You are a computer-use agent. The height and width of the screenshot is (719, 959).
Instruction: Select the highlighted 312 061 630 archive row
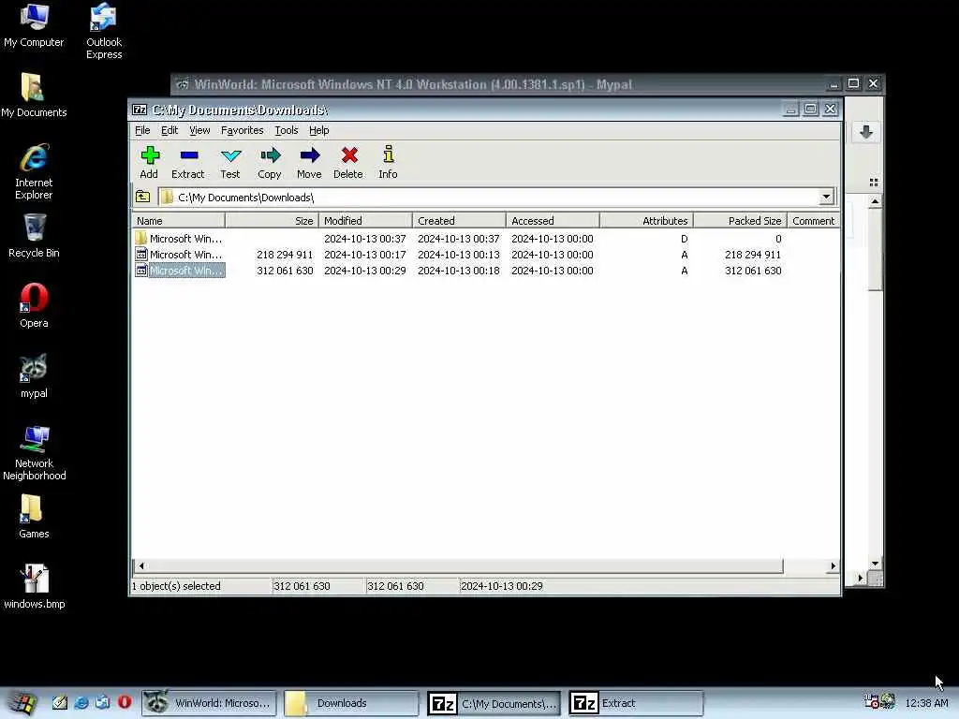click(x=486, y=271)
